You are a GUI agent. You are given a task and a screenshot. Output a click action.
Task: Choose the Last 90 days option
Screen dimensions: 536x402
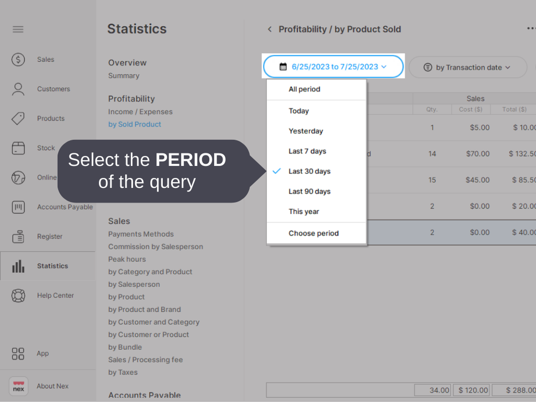pyautogui.click(x=309, y=192)
